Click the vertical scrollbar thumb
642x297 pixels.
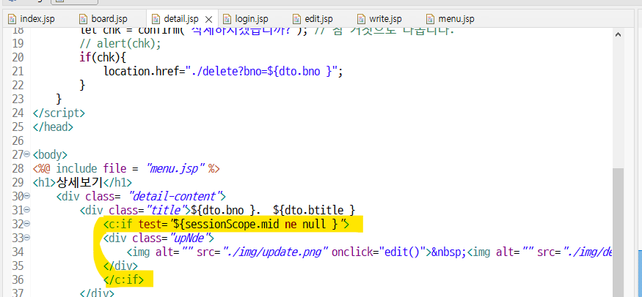(618, 233)
